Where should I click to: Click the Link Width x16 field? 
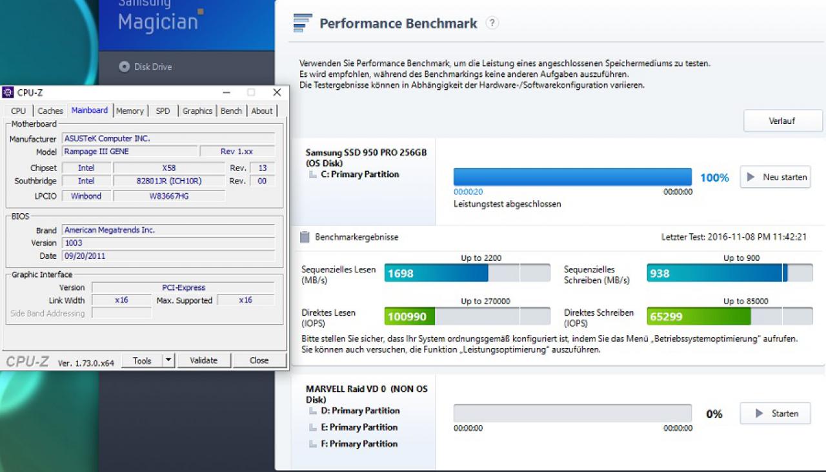(121, 300)
